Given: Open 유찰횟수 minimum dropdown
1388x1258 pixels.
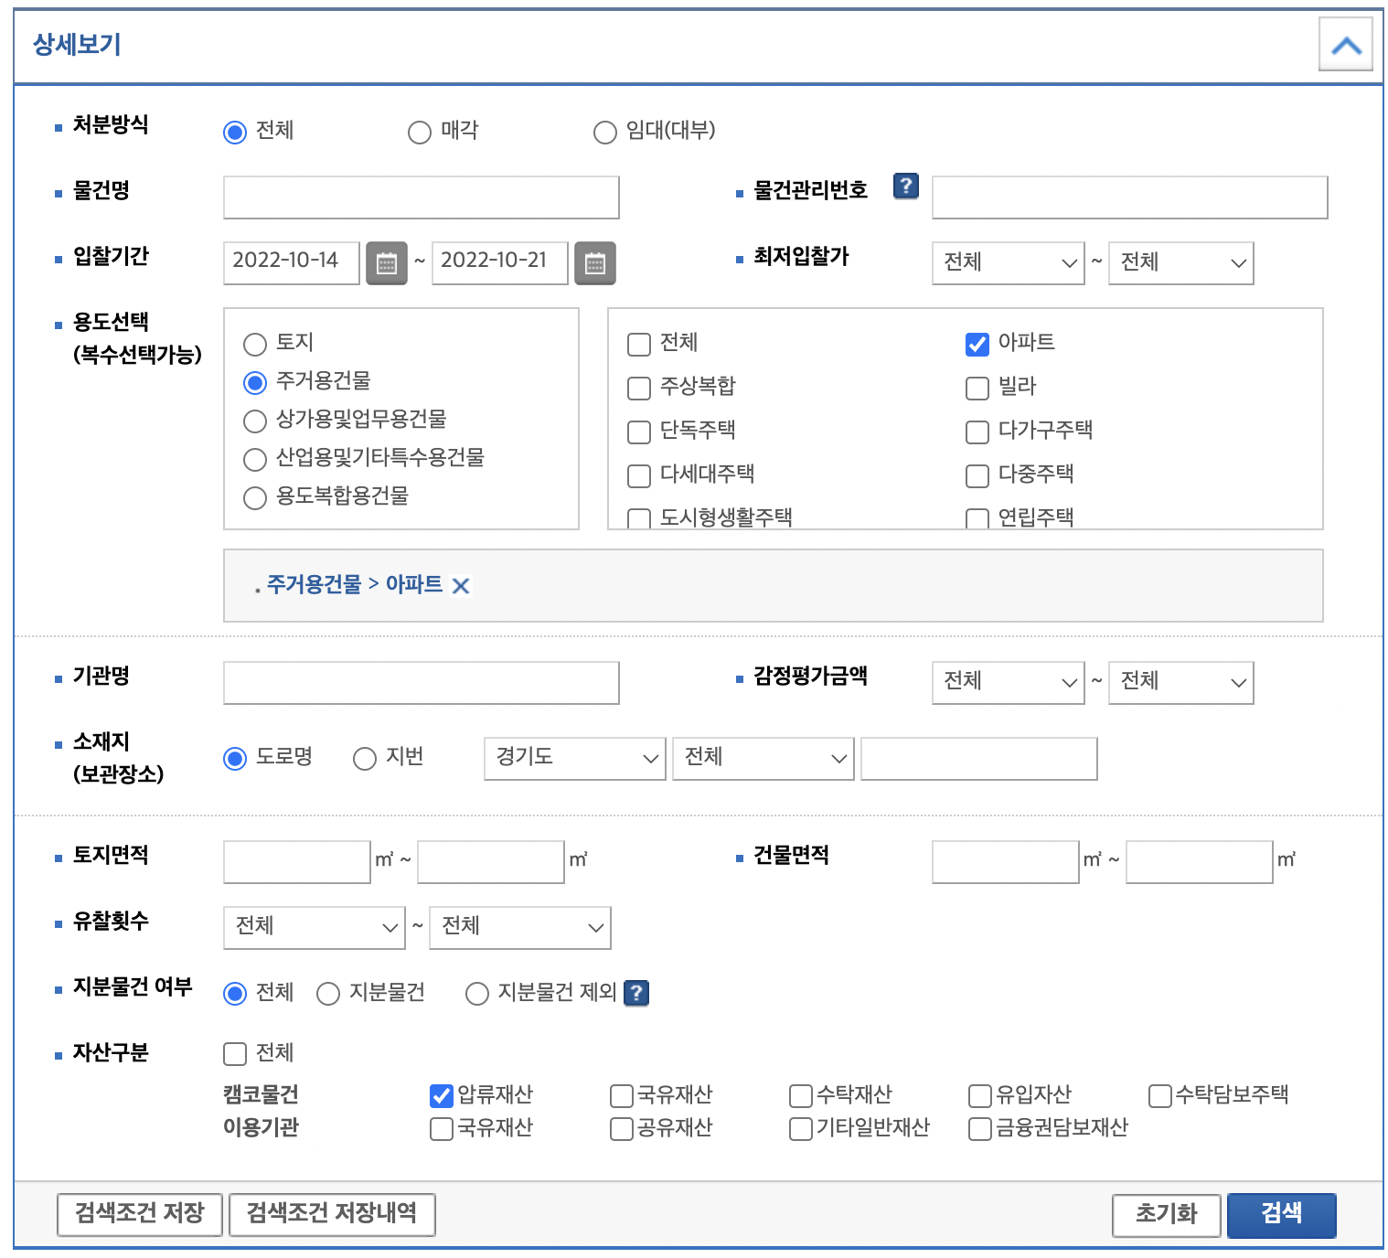Looking at the screenshot, I should pyautogui.click(x=315, y=928).
